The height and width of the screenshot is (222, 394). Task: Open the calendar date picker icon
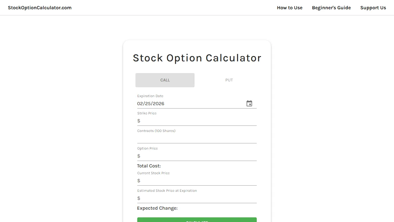249,103
